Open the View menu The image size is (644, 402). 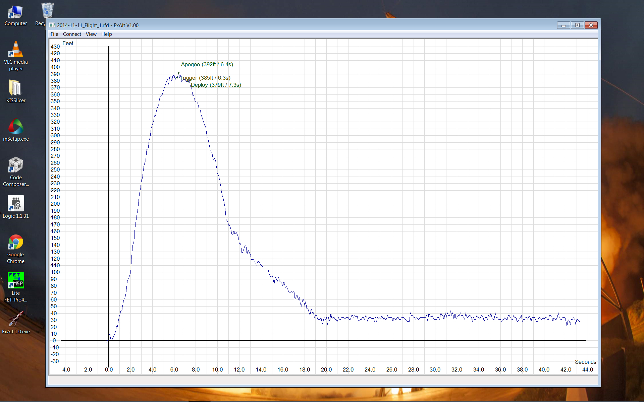pyautogui.click(x=91, y=34)
